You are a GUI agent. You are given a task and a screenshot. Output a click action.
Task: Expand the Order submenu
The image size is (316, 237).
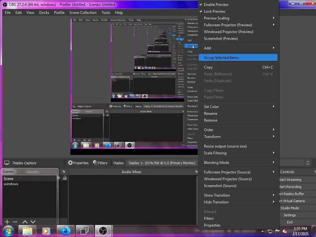(238, 130)
